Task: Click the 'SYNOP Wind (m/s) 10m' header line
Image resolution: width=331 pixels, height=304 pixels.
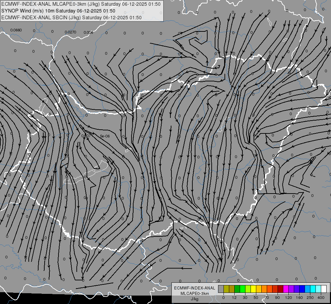Action: [x=58, y=11]
